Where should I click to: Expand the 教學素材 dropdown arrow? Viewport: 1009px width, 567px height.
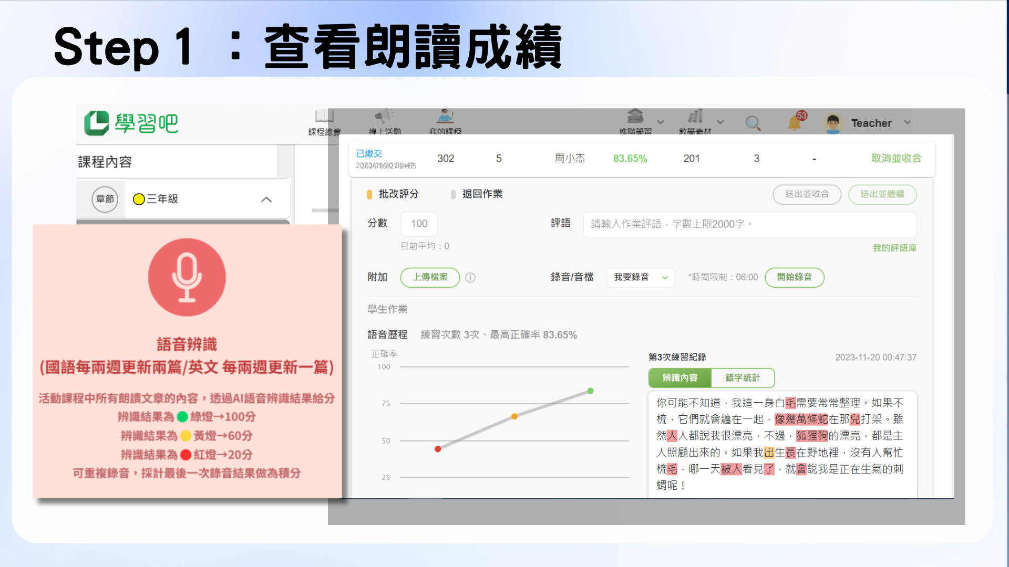click(x=720, y=122)
